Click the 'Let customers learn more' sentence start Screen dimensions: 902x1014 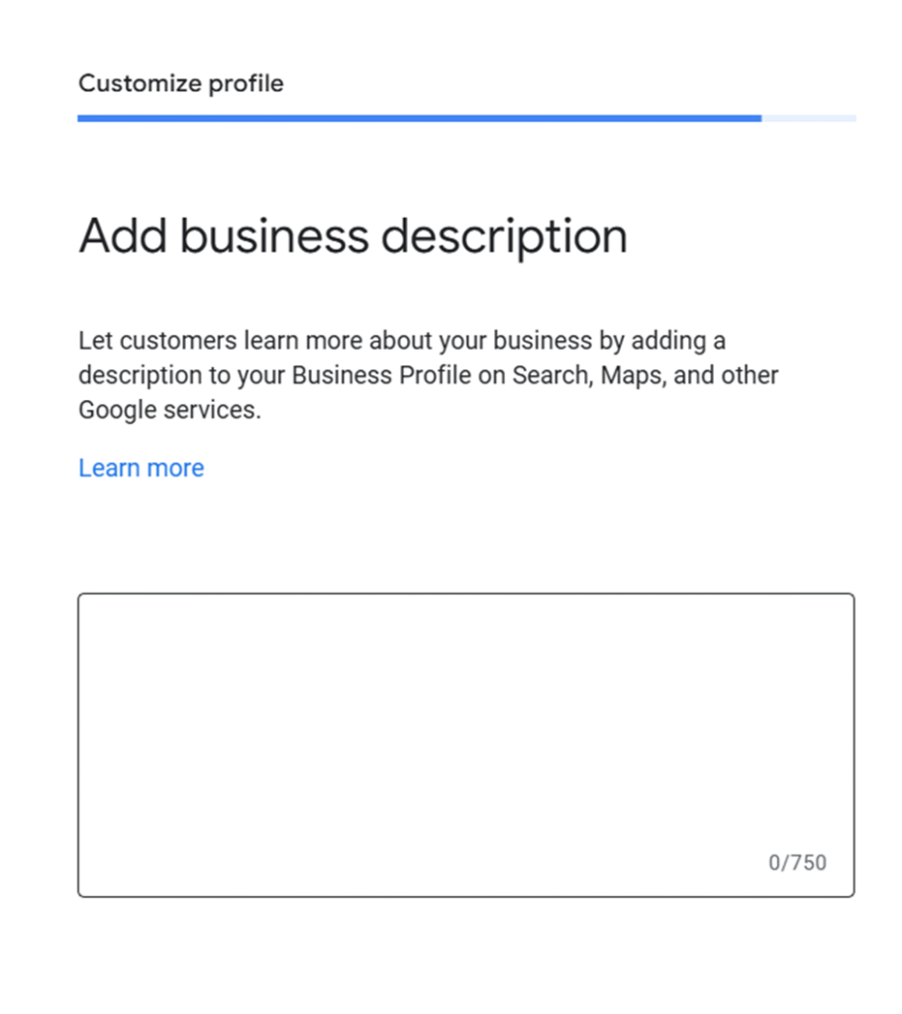click(x=158, y=342)
